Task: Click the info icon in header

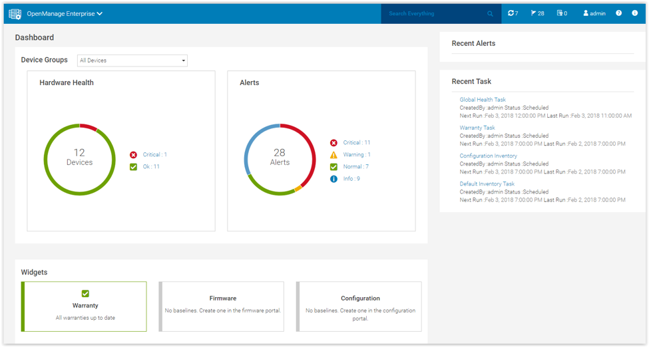Action: pos(634,13)
